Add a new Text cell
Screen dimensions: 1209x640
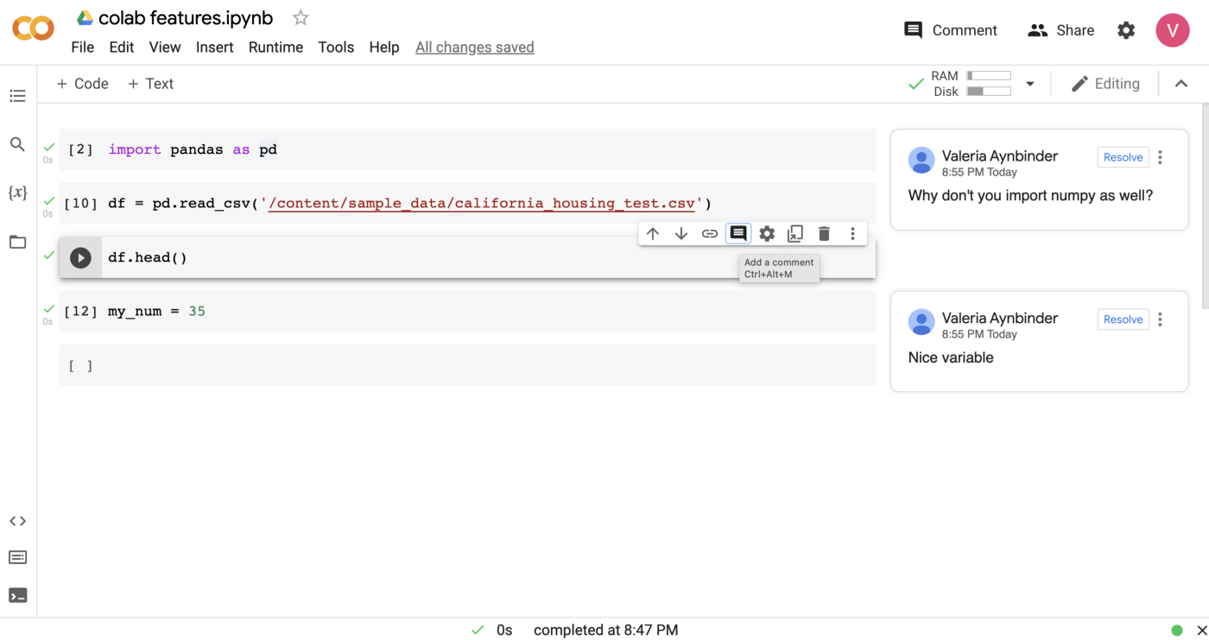coord(150,84)
